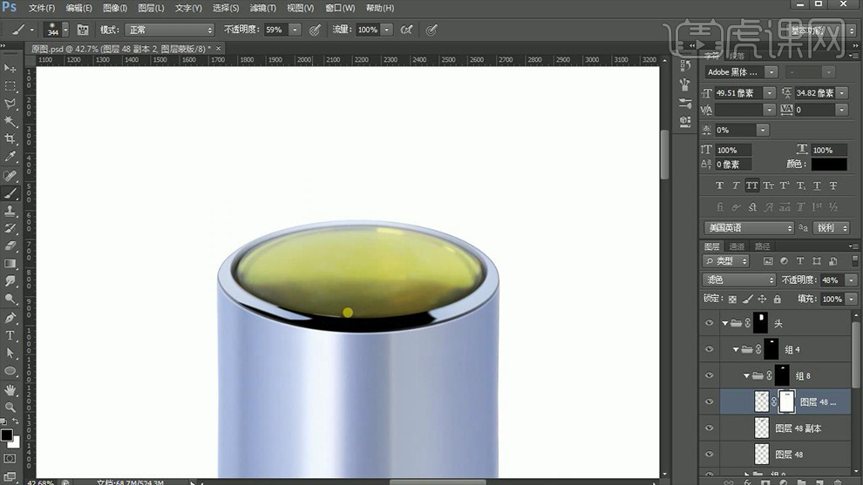
Task: Select the Magic Wand tool
Action: coord(10,121)
